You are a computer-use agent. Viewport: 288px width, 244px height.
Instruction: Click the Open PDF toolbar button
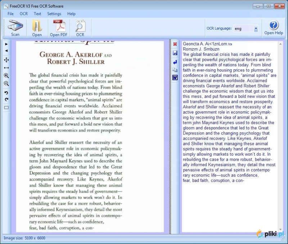pos(59,28)
